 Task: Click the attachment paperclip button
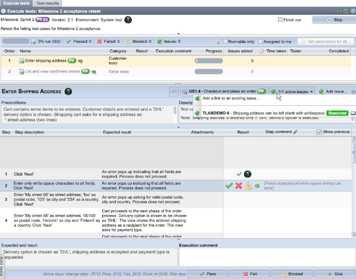coord(174,91)
